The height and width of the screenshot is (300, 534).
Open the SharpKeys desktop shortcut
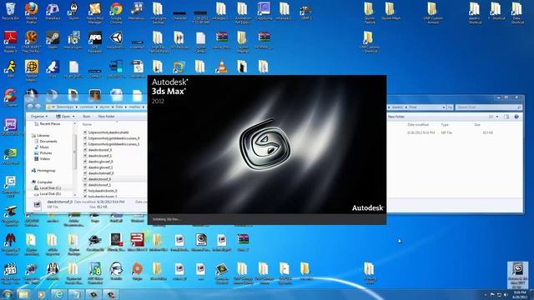pyautogui.click(x=53, y=12)
